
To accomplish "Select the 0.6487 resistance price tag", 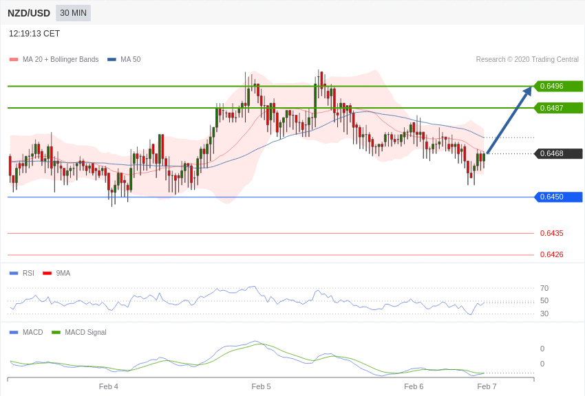I will click(558, 108).
